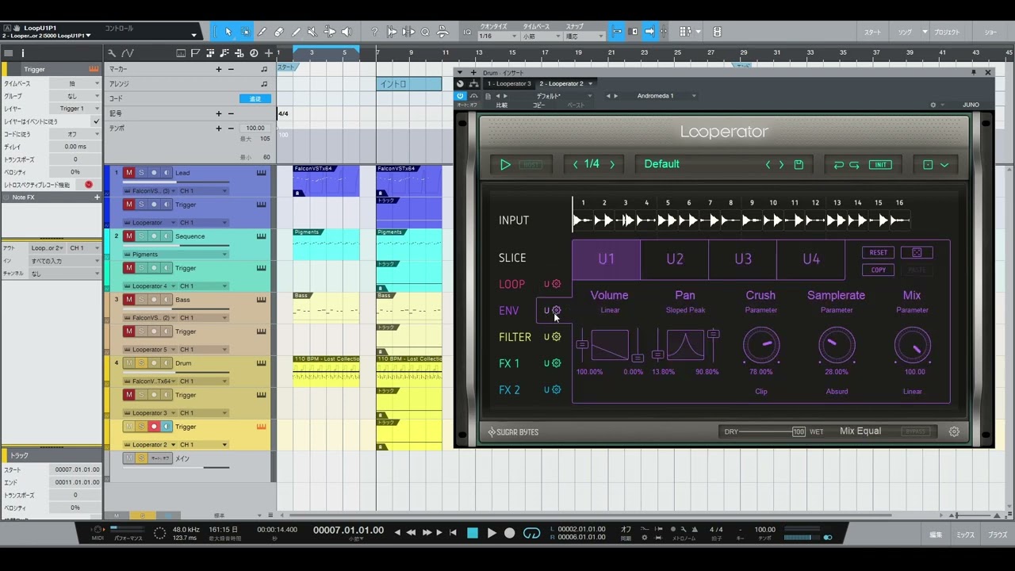This screenshot has height=571, width=1015.
Task: Click the Looperator undo arrow
Action: coord(838,164)
